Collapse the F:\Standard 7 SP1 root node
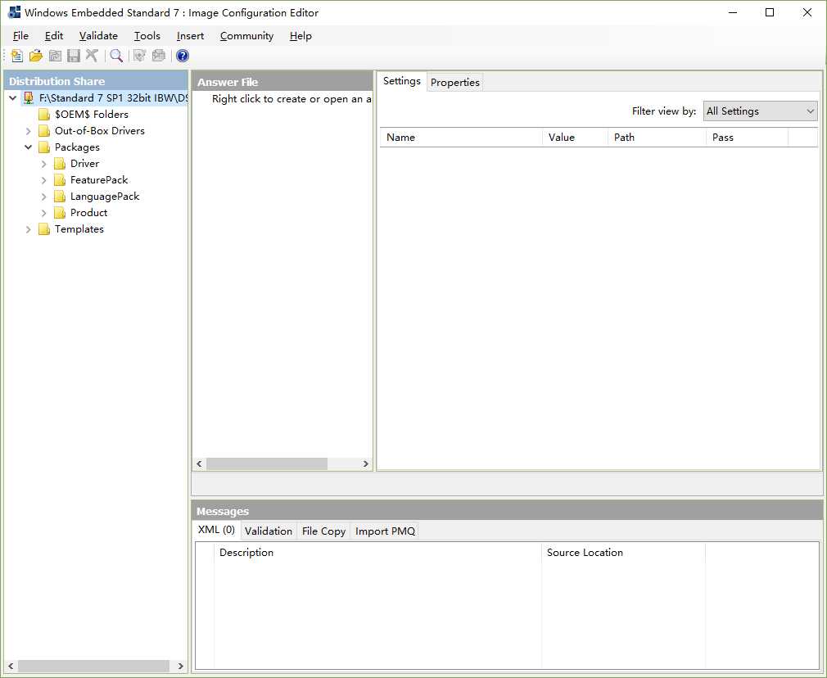The image size is (827, 678). [12, 98]
